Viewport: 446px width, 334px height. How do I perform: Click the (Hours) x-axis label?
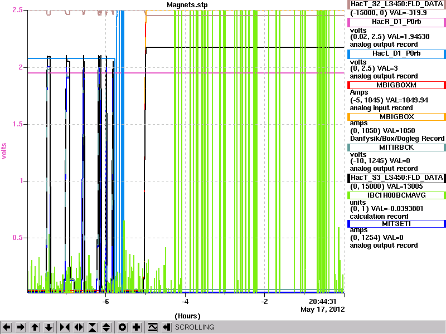pos(187,316)
